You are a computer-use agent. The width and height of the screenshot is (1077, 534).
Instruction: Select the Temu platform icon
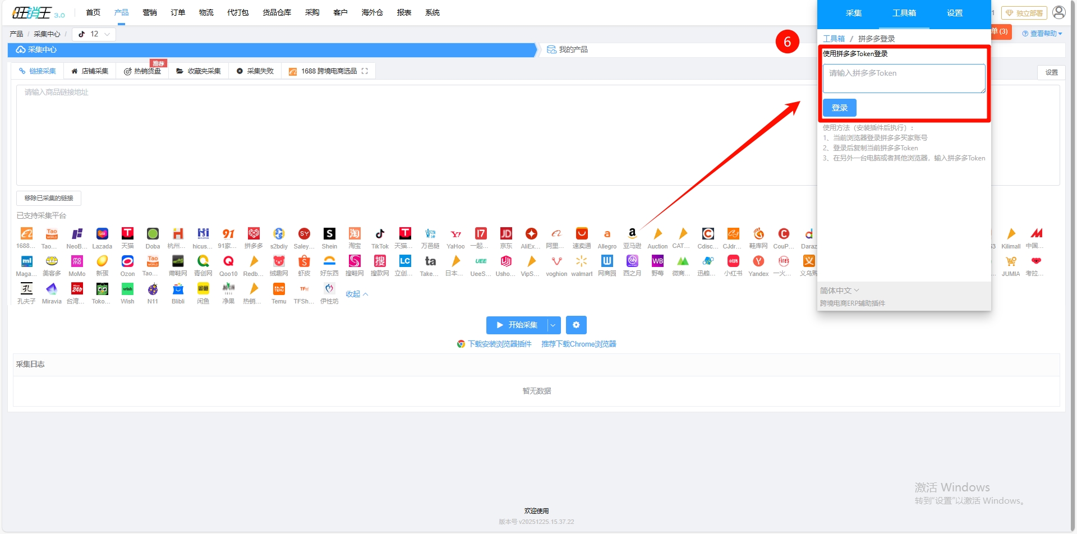click(x=279, y=289)
